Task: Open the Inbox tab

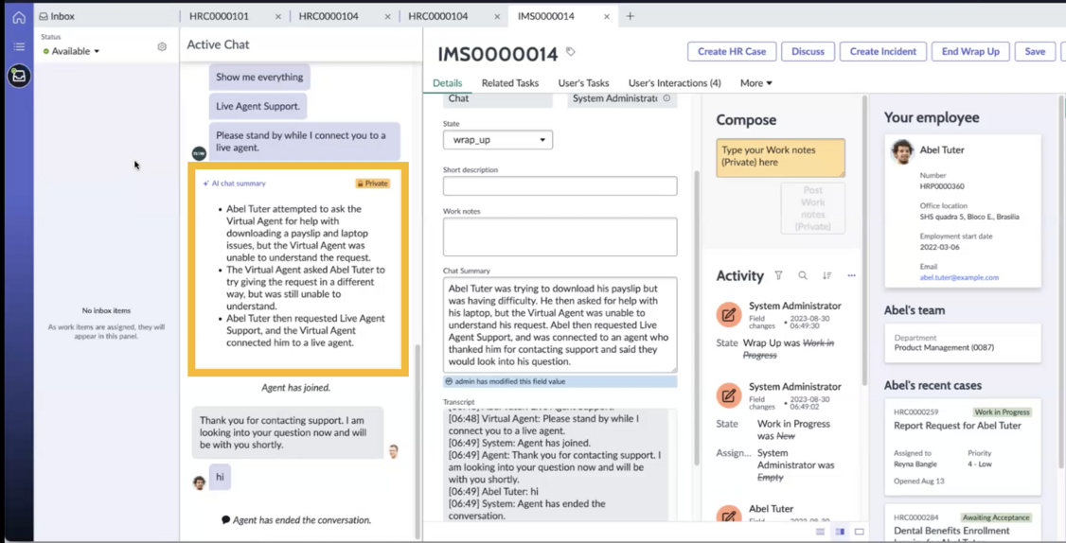Action: click(57, 16)
